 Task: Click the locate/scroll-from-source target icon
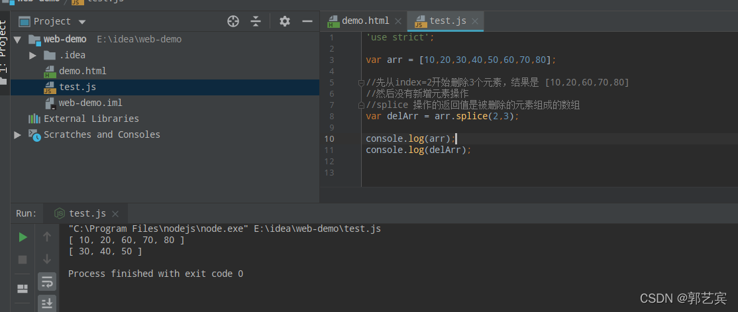click(x=233, y=21)
